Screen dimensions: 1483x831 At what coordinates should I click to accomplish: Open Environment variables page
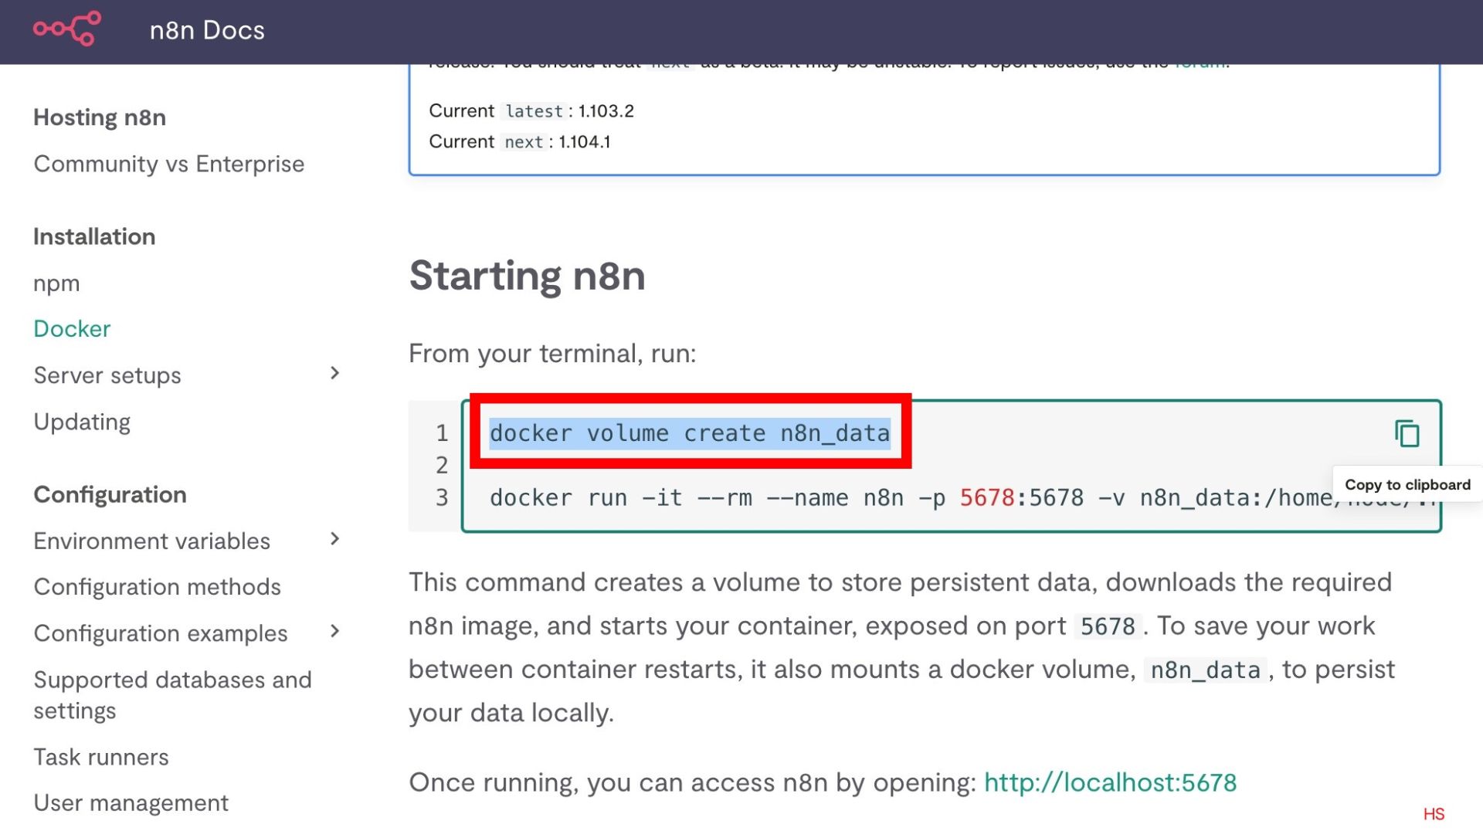151,541
